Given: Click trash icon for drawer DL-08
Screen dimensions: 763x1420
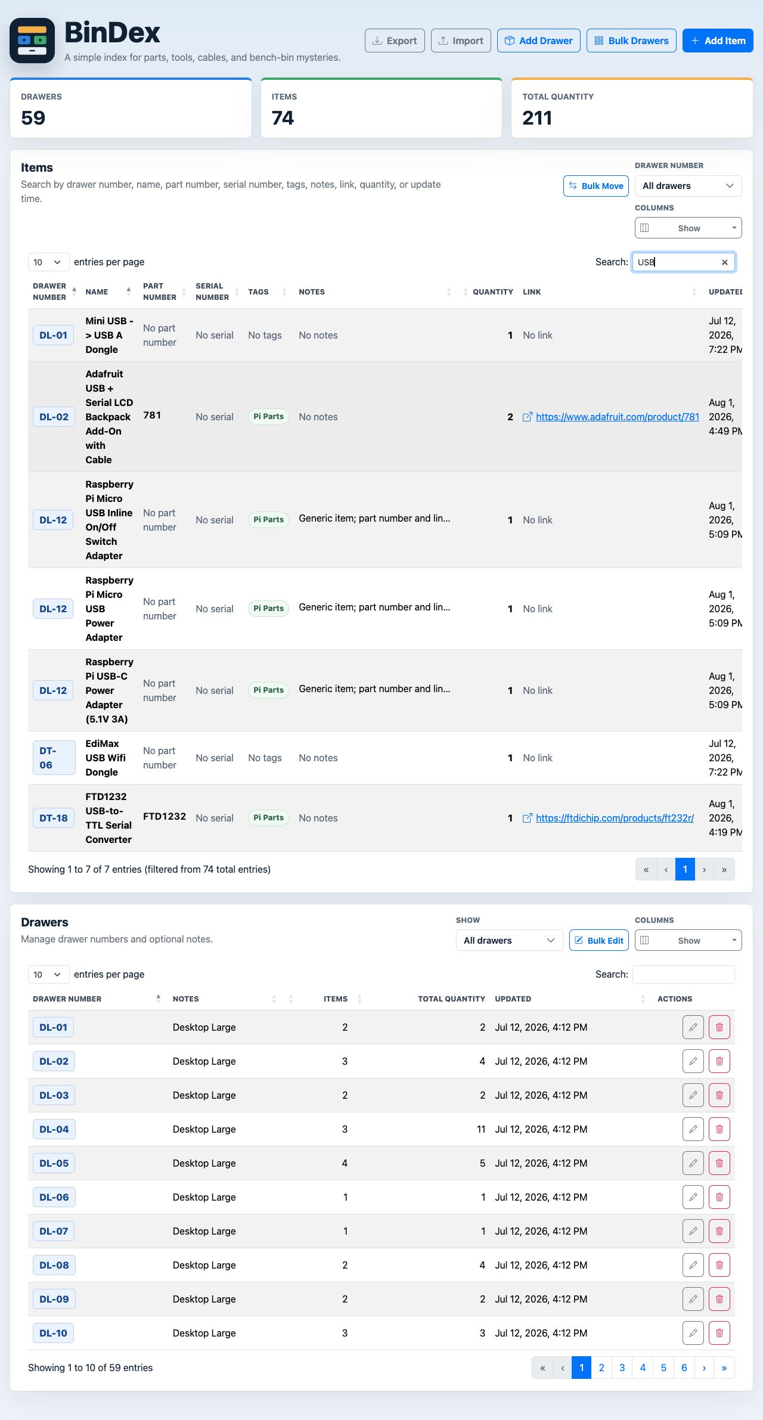Looking at the screenshot, I should click(719, 1265).
